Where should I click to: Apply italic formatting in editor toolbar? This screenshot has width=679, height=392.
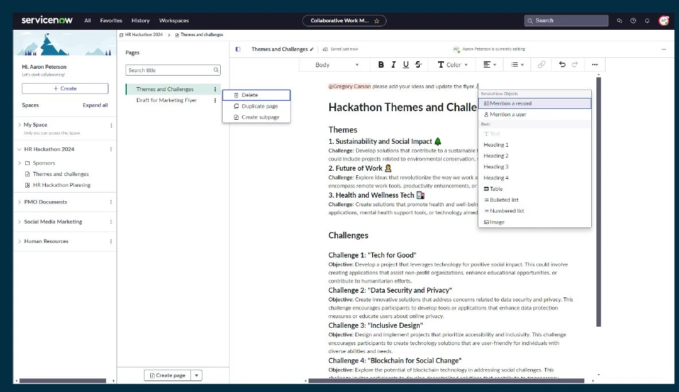[x=393, y=64]
